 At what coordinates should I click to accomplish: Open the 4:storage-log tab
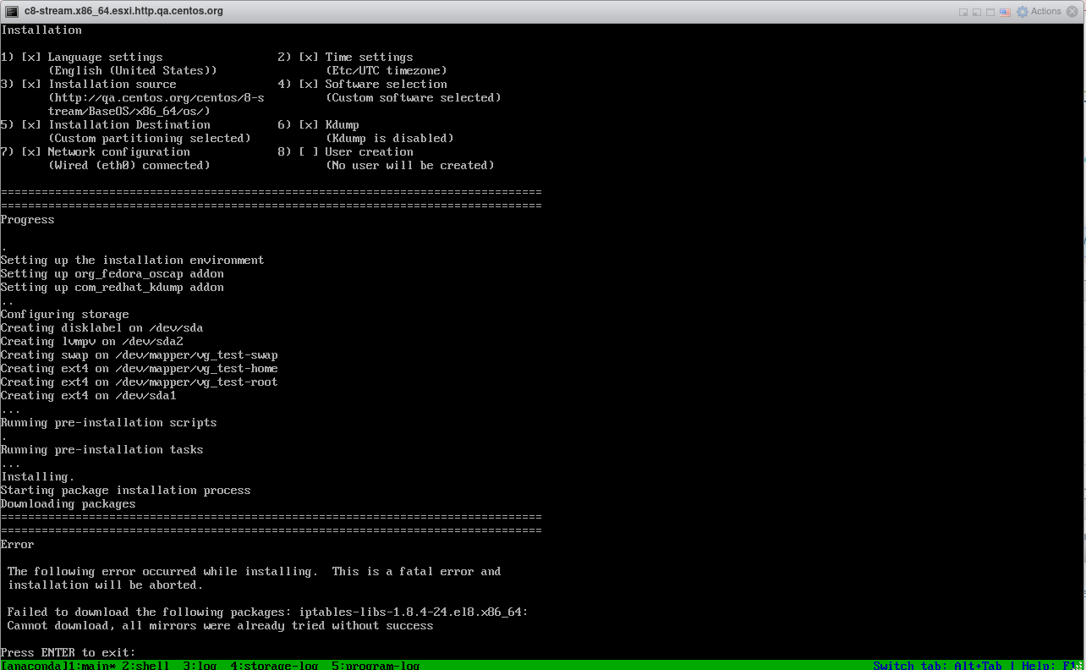[x=274, y=665]
